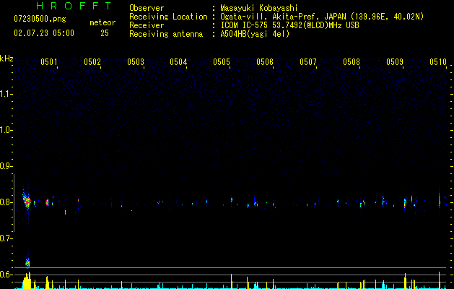
Task: Click the tall yellow intensity spike at 0505
Action: coord(232,281)
